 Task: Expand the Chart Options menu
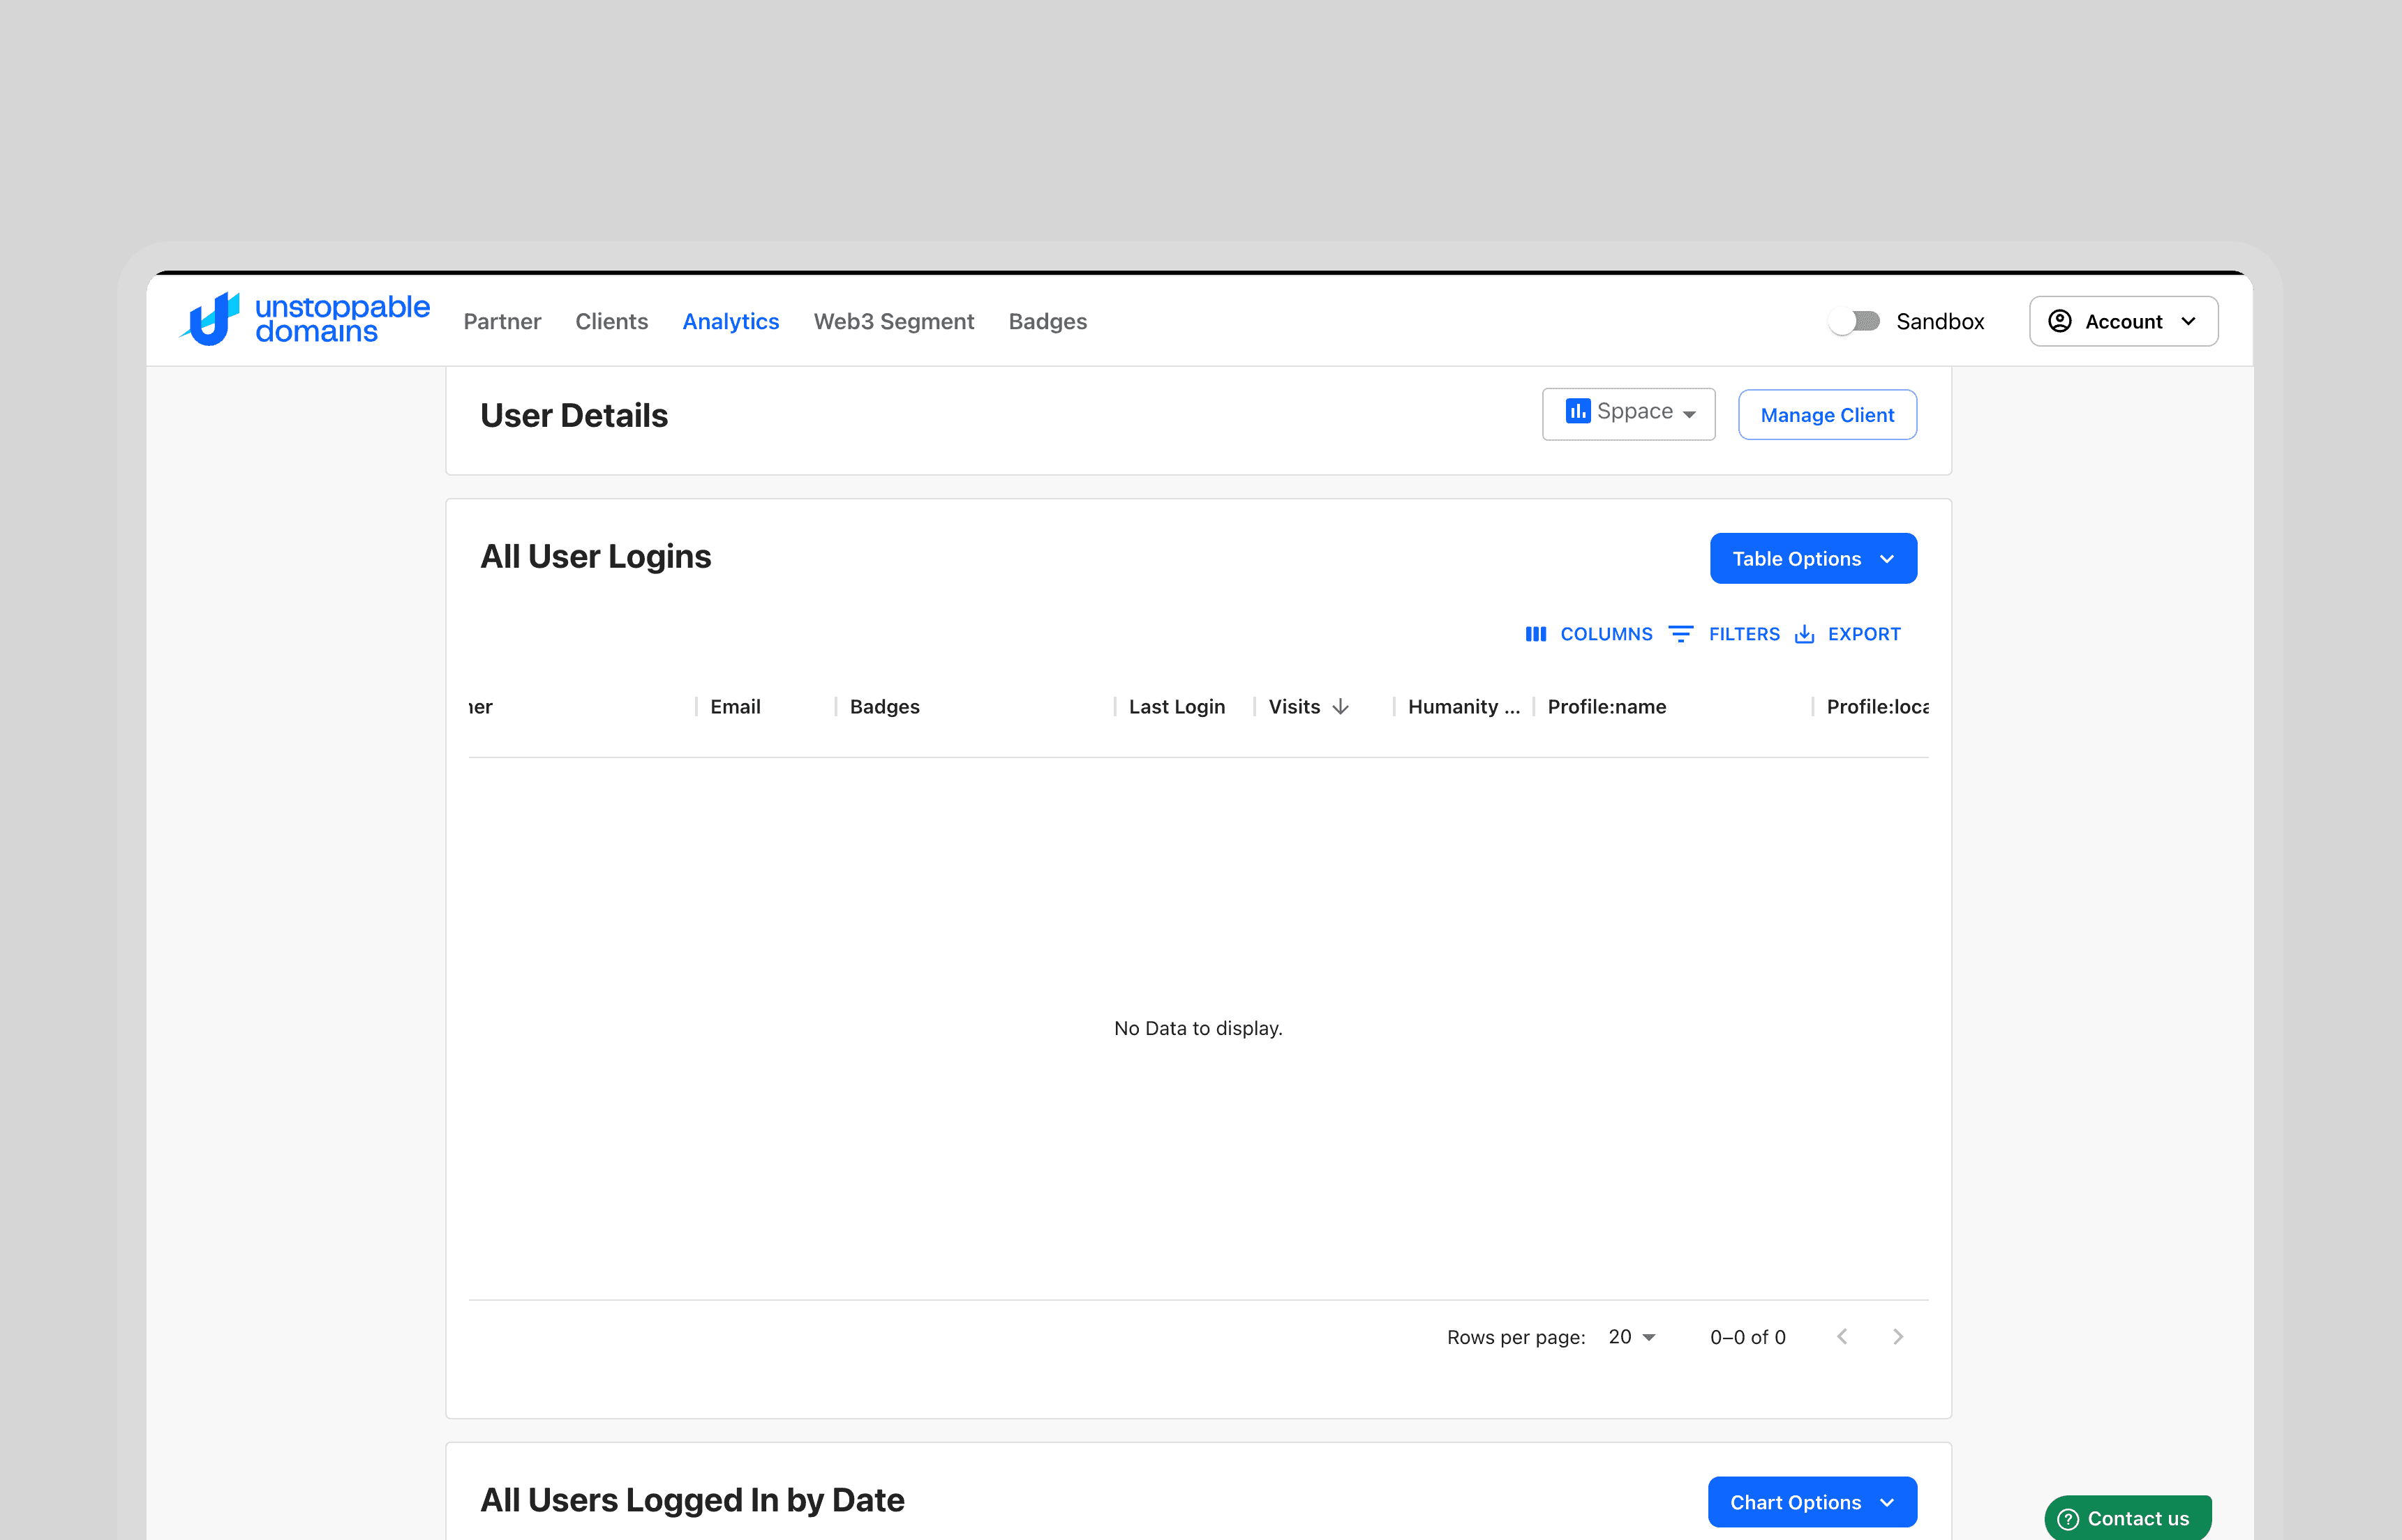(x=1812, y=1502)
